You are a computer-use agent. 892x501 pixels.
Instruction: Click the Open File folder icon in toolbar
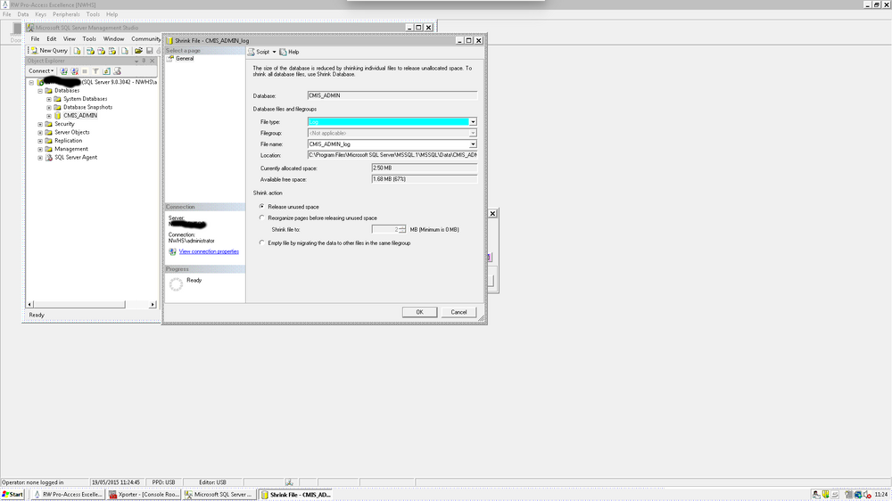[138, 51]
